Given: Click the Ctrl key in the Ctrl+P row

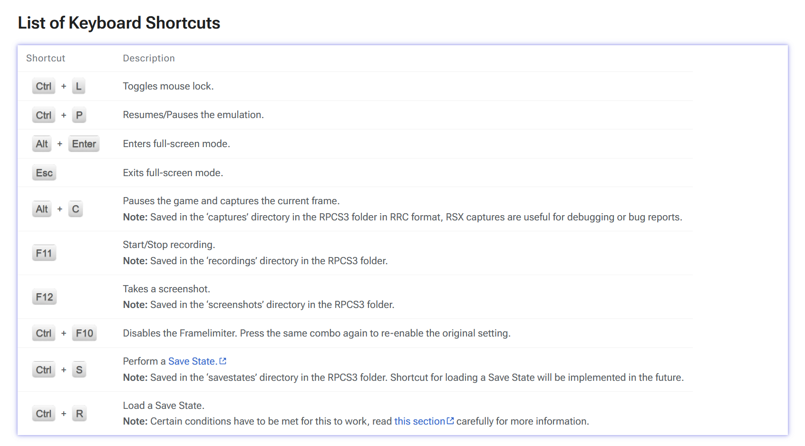Looking at the screenshot, I should 44,115.
